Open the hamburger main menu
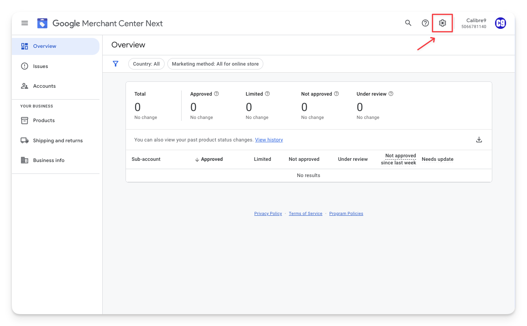 click(x=24, y=23)
